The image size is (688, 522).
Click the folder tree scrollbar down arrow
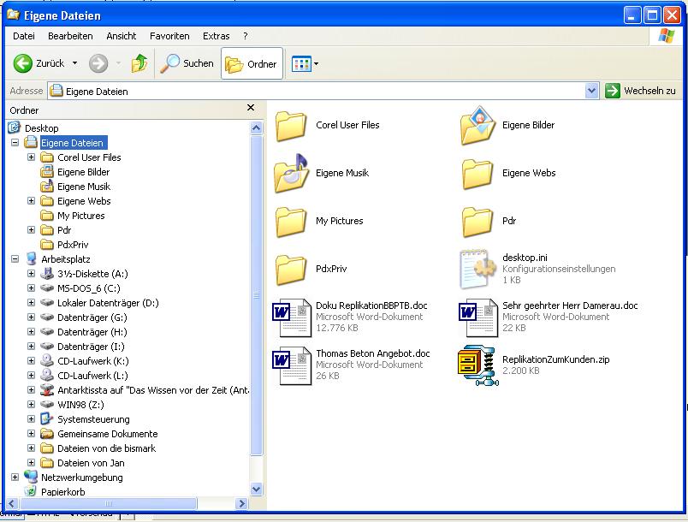point(257,489)
